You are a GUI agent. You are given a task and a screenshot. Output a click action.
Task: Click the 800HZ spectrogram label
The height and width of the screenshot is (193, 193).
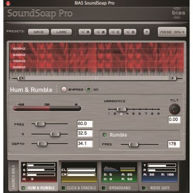coord(19,49)
